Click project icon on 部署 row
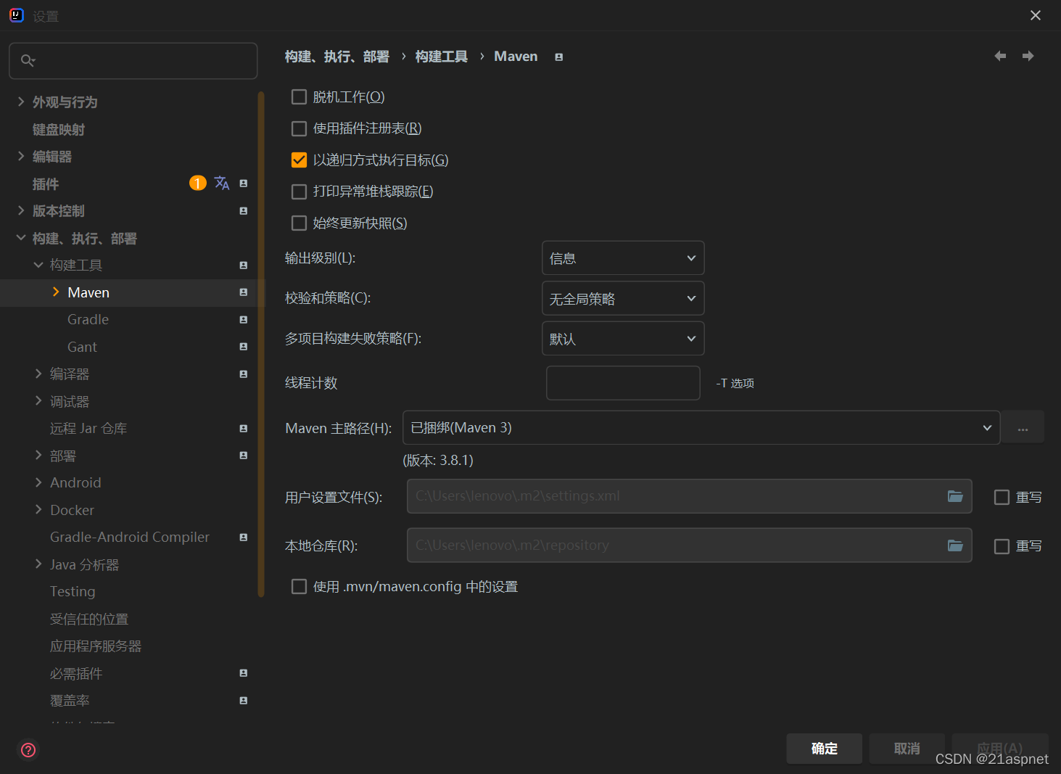Screen dimensions: 1061x774 click(244, 456)
